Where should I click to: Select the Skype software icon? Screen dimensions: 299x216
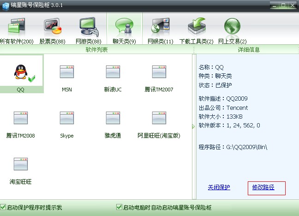67,118
